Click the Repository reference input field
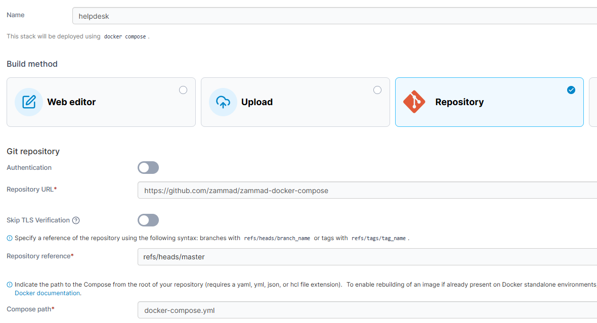 [x=367, y=257]
